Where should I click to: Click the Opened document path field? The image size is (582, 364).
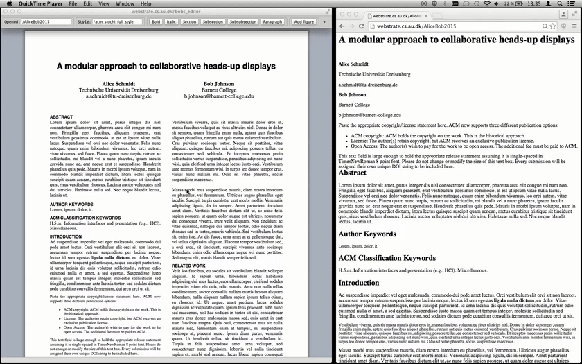[x=46, y=22]
